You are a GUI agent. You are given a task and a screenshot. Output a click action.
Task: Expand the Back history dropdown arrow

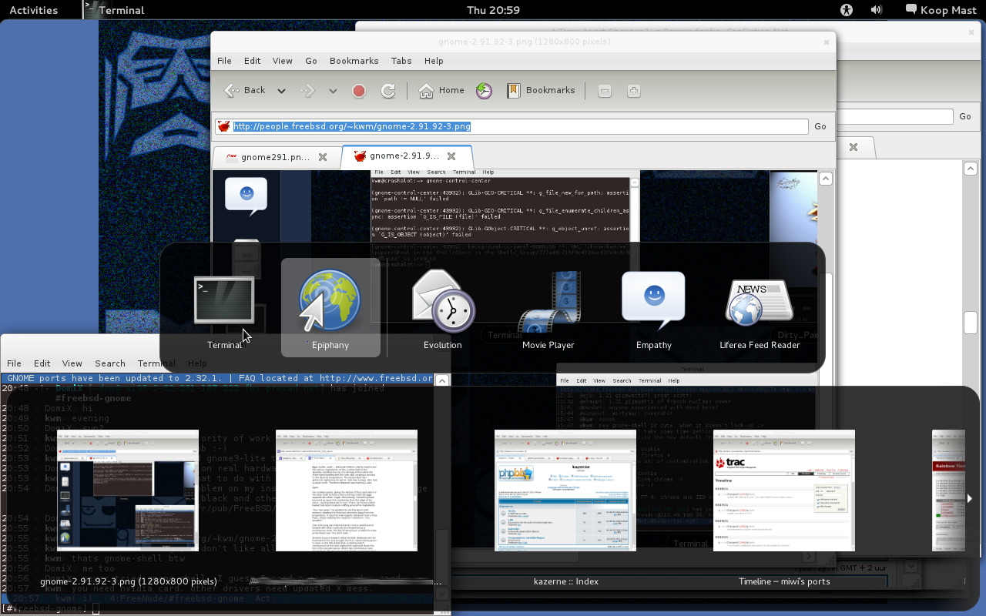[281, 91]
